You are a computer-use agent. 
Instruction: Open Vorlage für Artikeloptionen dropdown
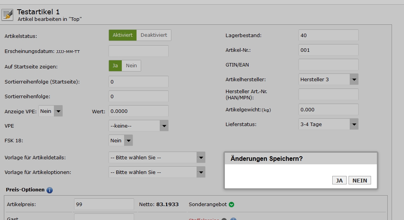(157, 172)
